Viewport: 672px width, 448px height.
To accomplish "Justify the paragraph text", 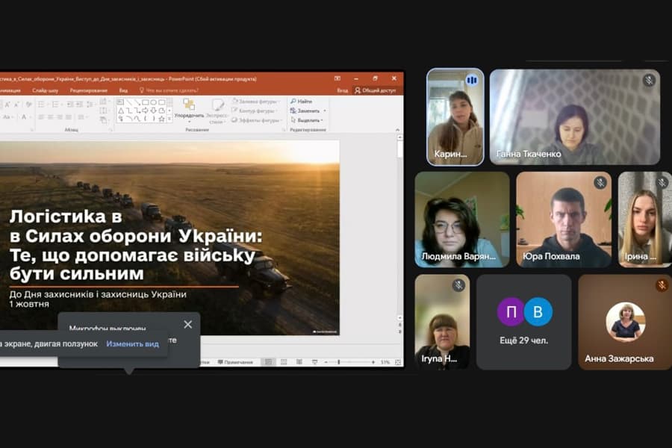I will point(68,117).
